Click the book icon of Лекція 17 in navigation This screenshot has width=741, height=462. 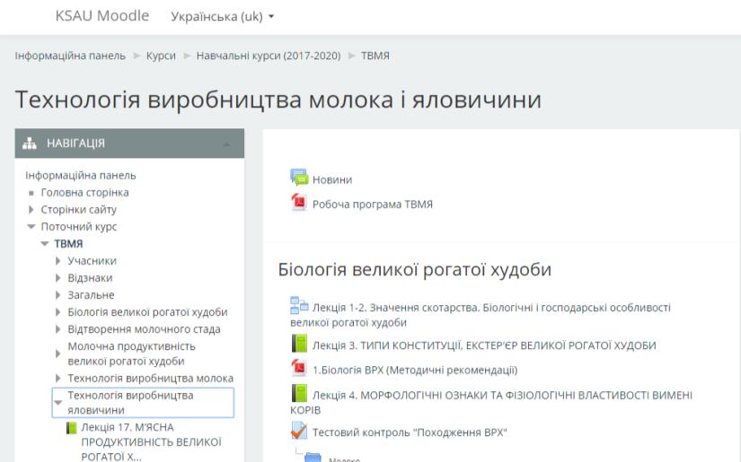click(x=71, y=428)
